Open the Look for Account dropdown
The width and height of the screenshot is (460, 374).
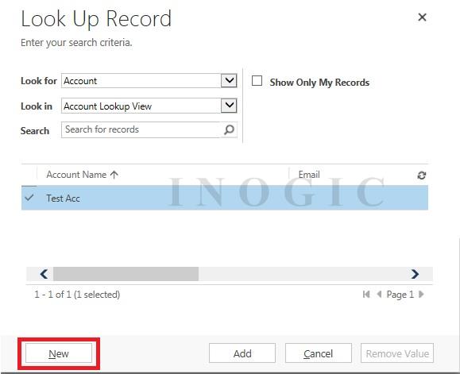(x=229, y=80)
